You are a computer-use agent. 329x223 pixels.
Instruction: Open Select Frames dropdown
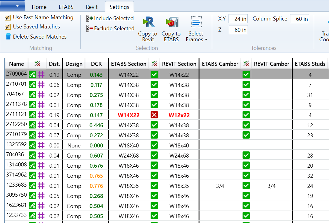[x=196, y=29]
